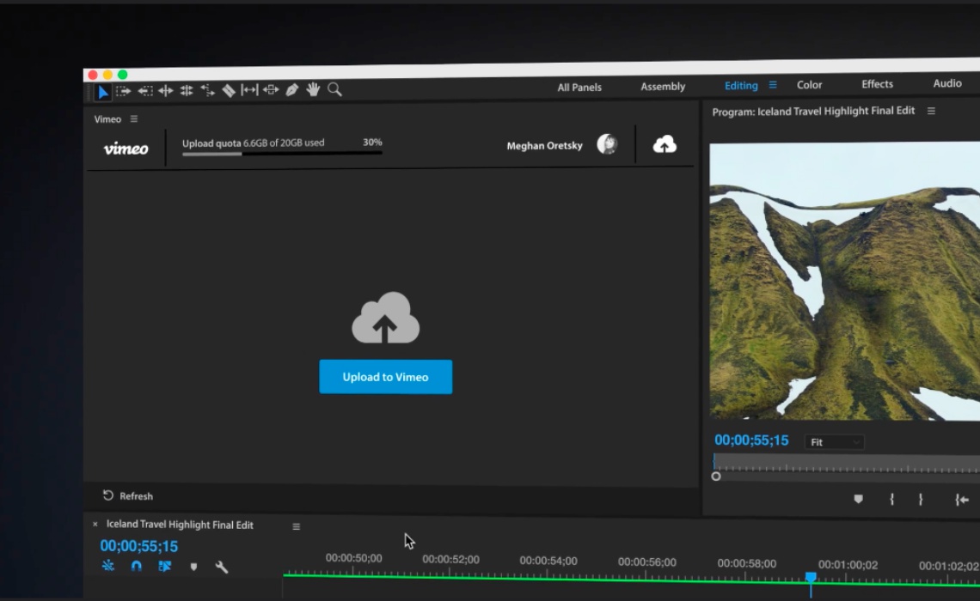
Task: Open the Fit zoom level dropdown
Action: coord(834,442)
